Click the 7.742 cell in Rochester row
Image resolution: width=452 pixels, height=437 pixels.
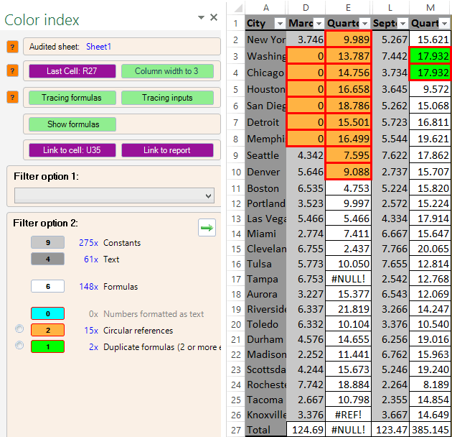pos(306,385)
